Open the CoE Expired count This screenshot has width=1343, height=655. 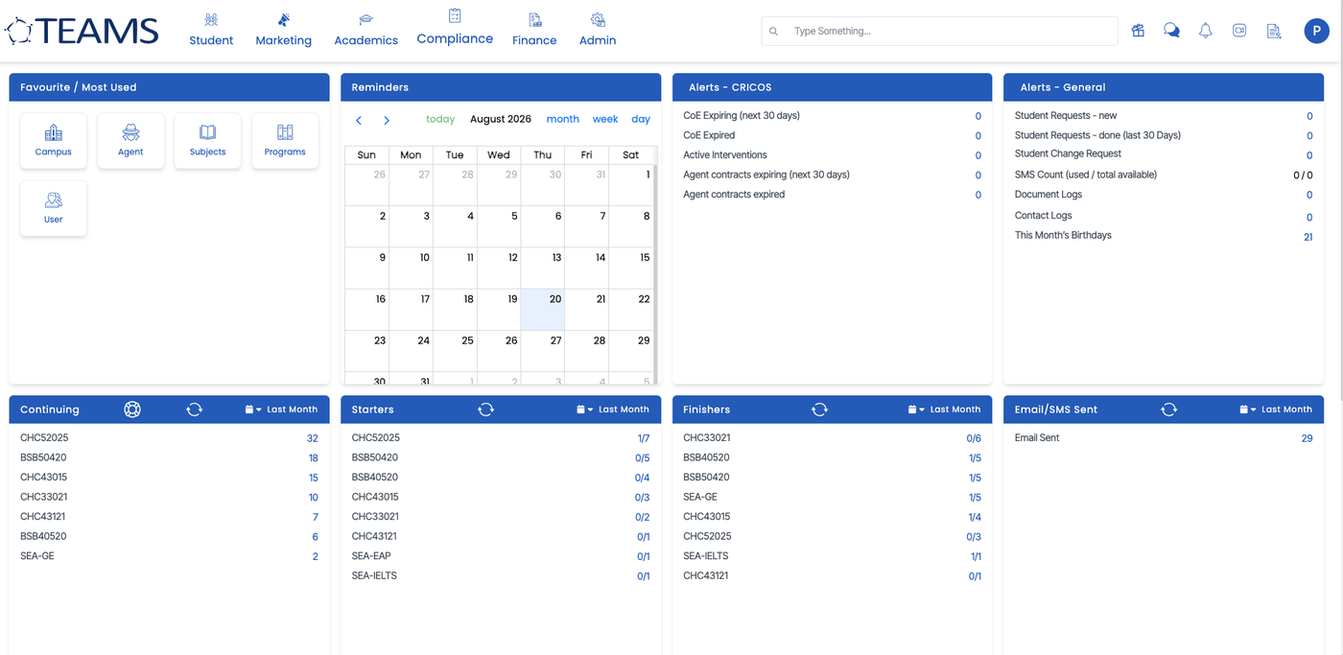coord(978,136)
